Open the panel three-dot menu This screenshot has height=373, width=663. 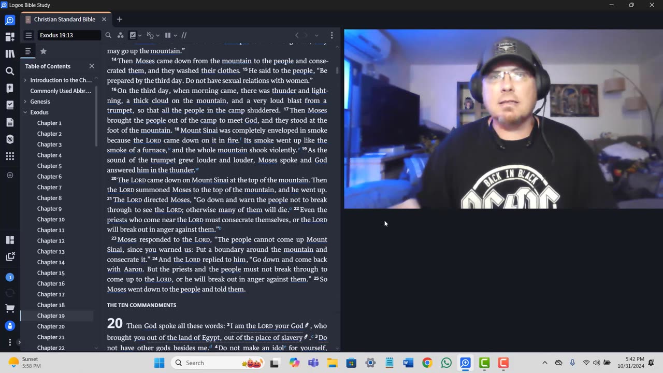[331, 35]
